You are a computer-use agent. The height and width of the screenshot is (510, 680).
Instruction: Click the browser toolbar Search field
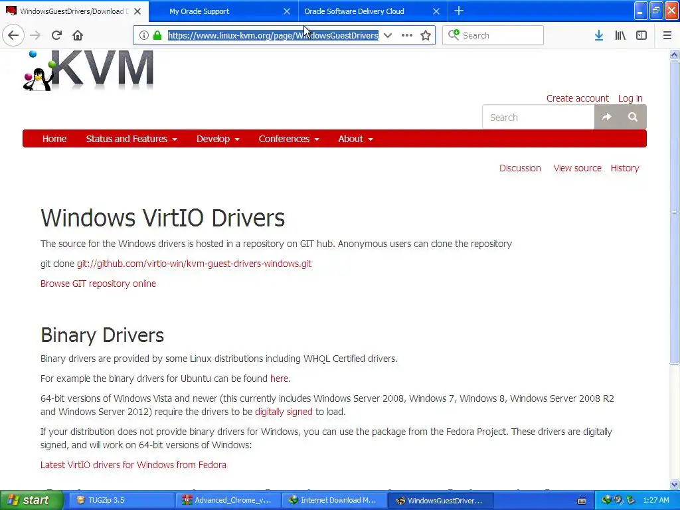pyautogui.click(x=493, y=35)
